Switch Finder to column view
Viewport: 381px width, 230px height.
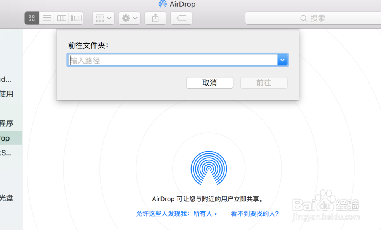click(x=61, y=18)
